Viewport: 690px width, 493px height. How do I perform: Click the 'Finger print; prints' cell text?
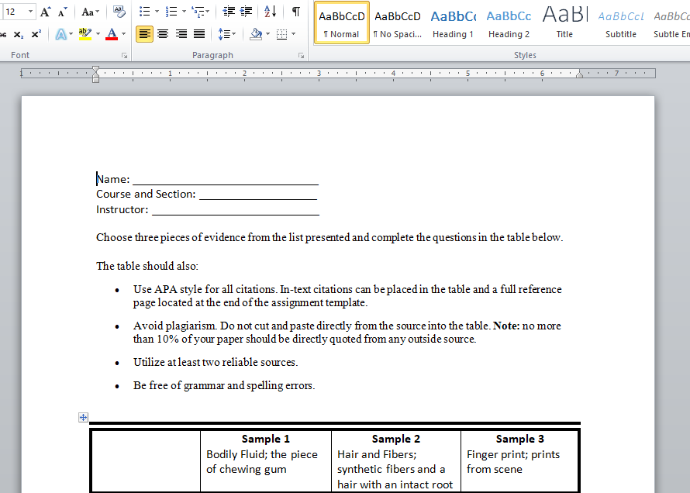click(x=513, y=454)
